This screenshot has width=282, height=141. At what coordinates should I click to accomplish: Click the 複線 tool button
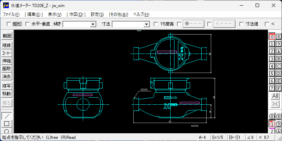coord(7,45)
